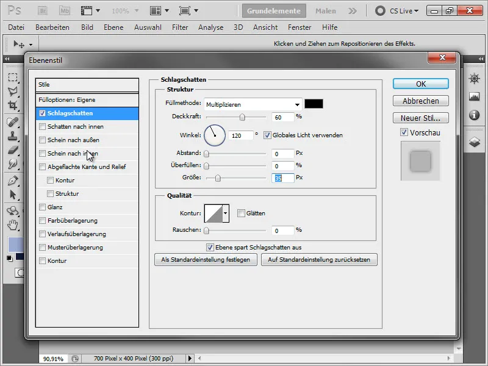Open the Info panel icon
The image size is (488, 366).
click(475, 115)
